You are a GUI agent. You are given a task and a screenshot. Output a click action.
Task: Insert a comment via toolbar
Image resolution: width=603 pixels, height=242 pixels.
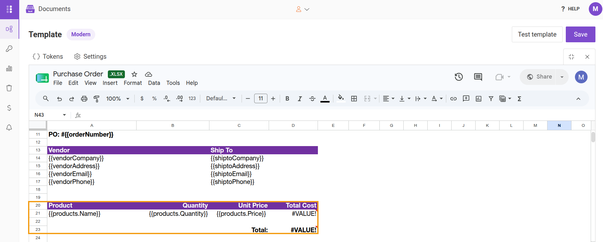coord(466,98)
